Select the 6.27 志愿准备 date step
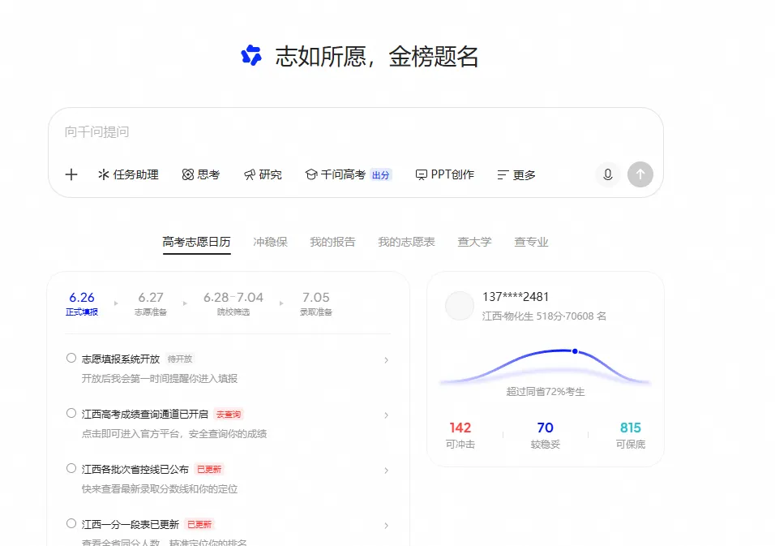 click(151, 303)
